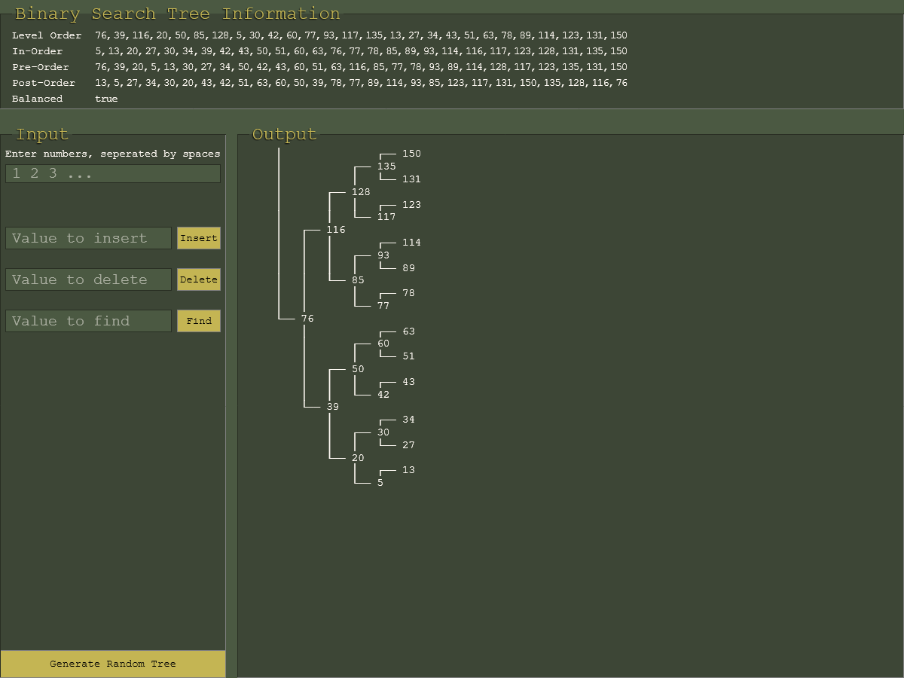Viewport: 904px width, 678px height.
Task: Select root node 76 in the tree
Action: pos(307,319)
